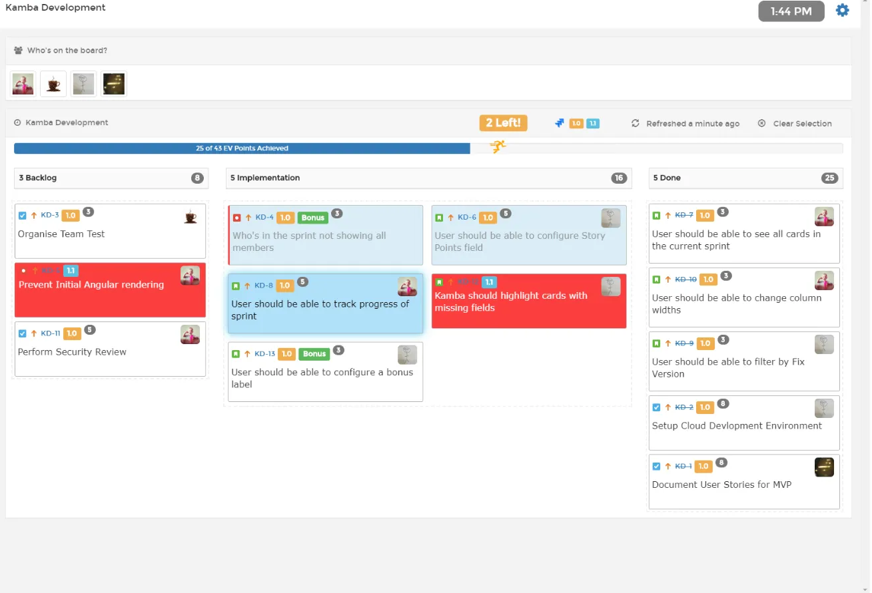This screenshot has height=593, width=872.
Task: Click the priority arrow on KD-3 card
Action: tap(34, 216)
